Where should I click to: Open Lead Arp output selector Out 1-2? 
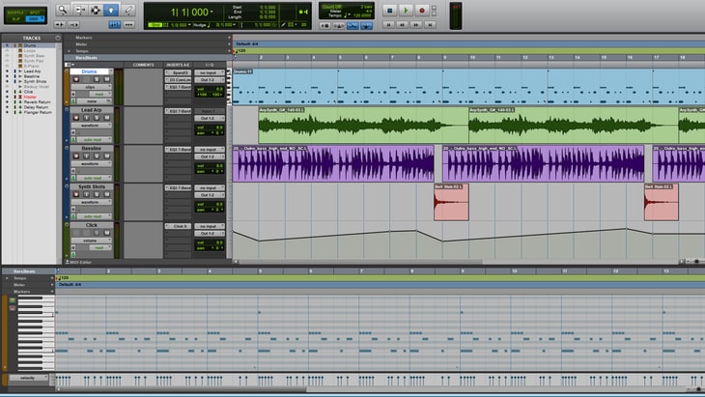pos(210,118)
